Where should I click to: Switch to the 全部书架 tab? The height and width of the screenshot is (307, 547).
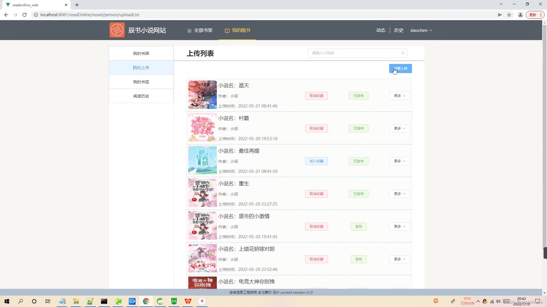coord(203,30)
